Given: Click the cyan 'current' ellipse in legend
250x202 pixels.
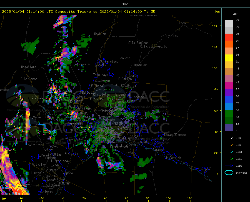Looking at the screenshot, I should click(x=229, y=173).
